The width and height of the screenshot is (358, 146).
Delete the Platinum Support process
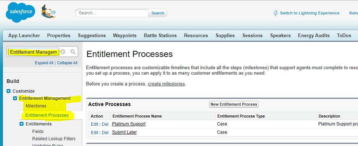(x=105, y=124)
